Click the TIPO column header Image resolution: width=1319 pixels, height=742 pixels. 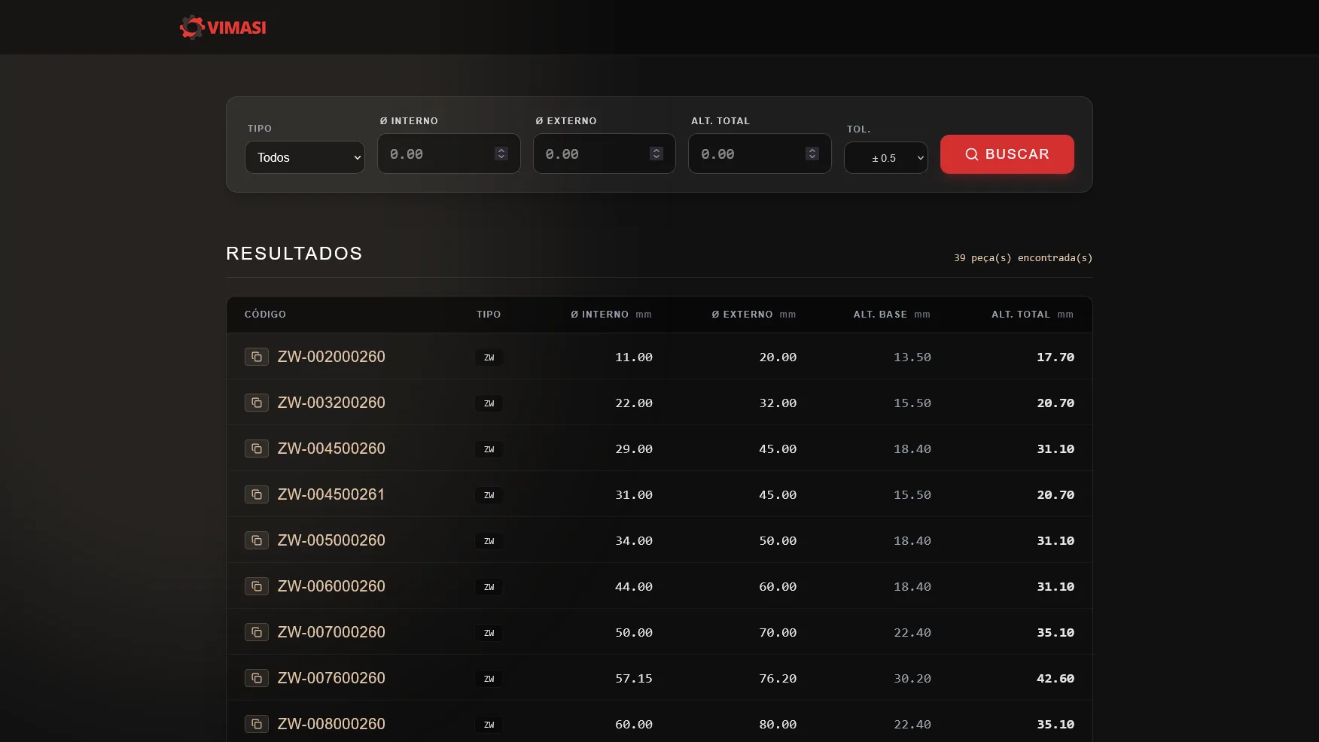click(489, 315)
